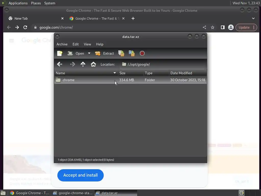Select the chrome folder row
Image resolution: width=261 pixels, height=196 pixels.
click(x=130, y=80)
